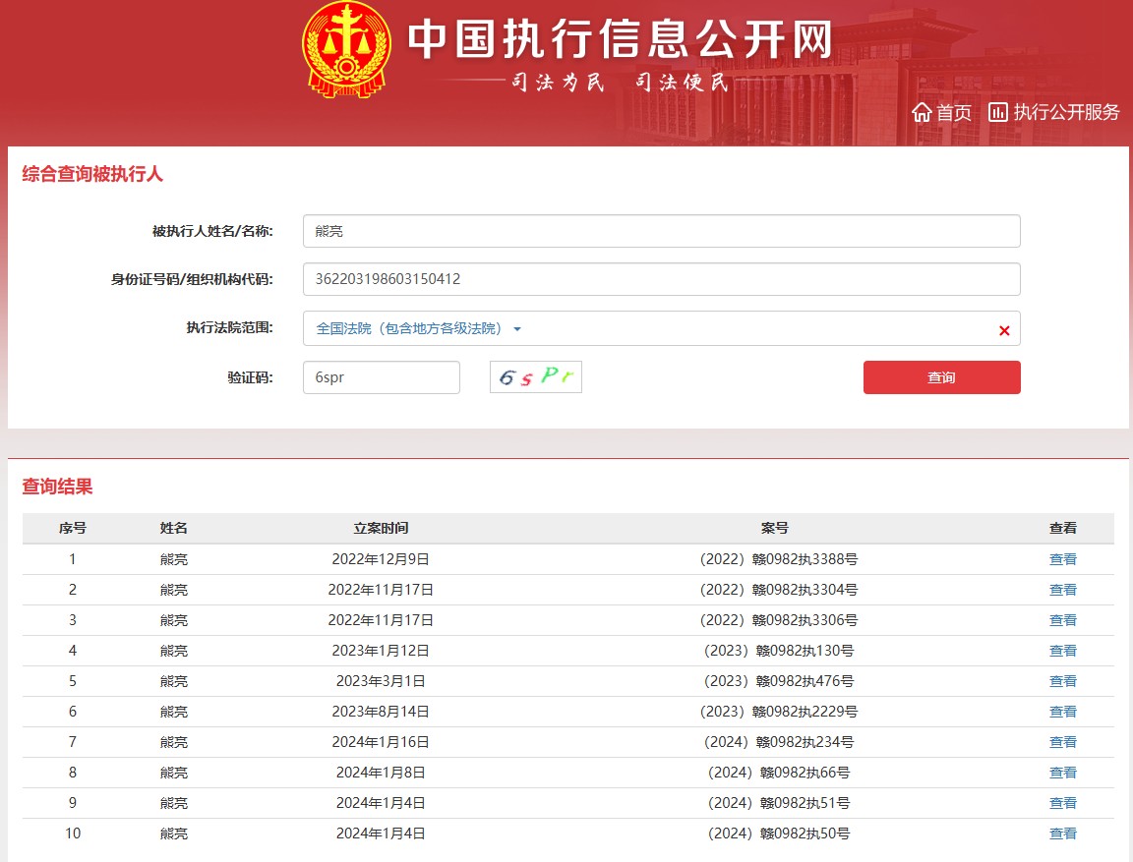Click the date 2023年3月1日
The image size is (1133, 862).
tap(381, 681)
